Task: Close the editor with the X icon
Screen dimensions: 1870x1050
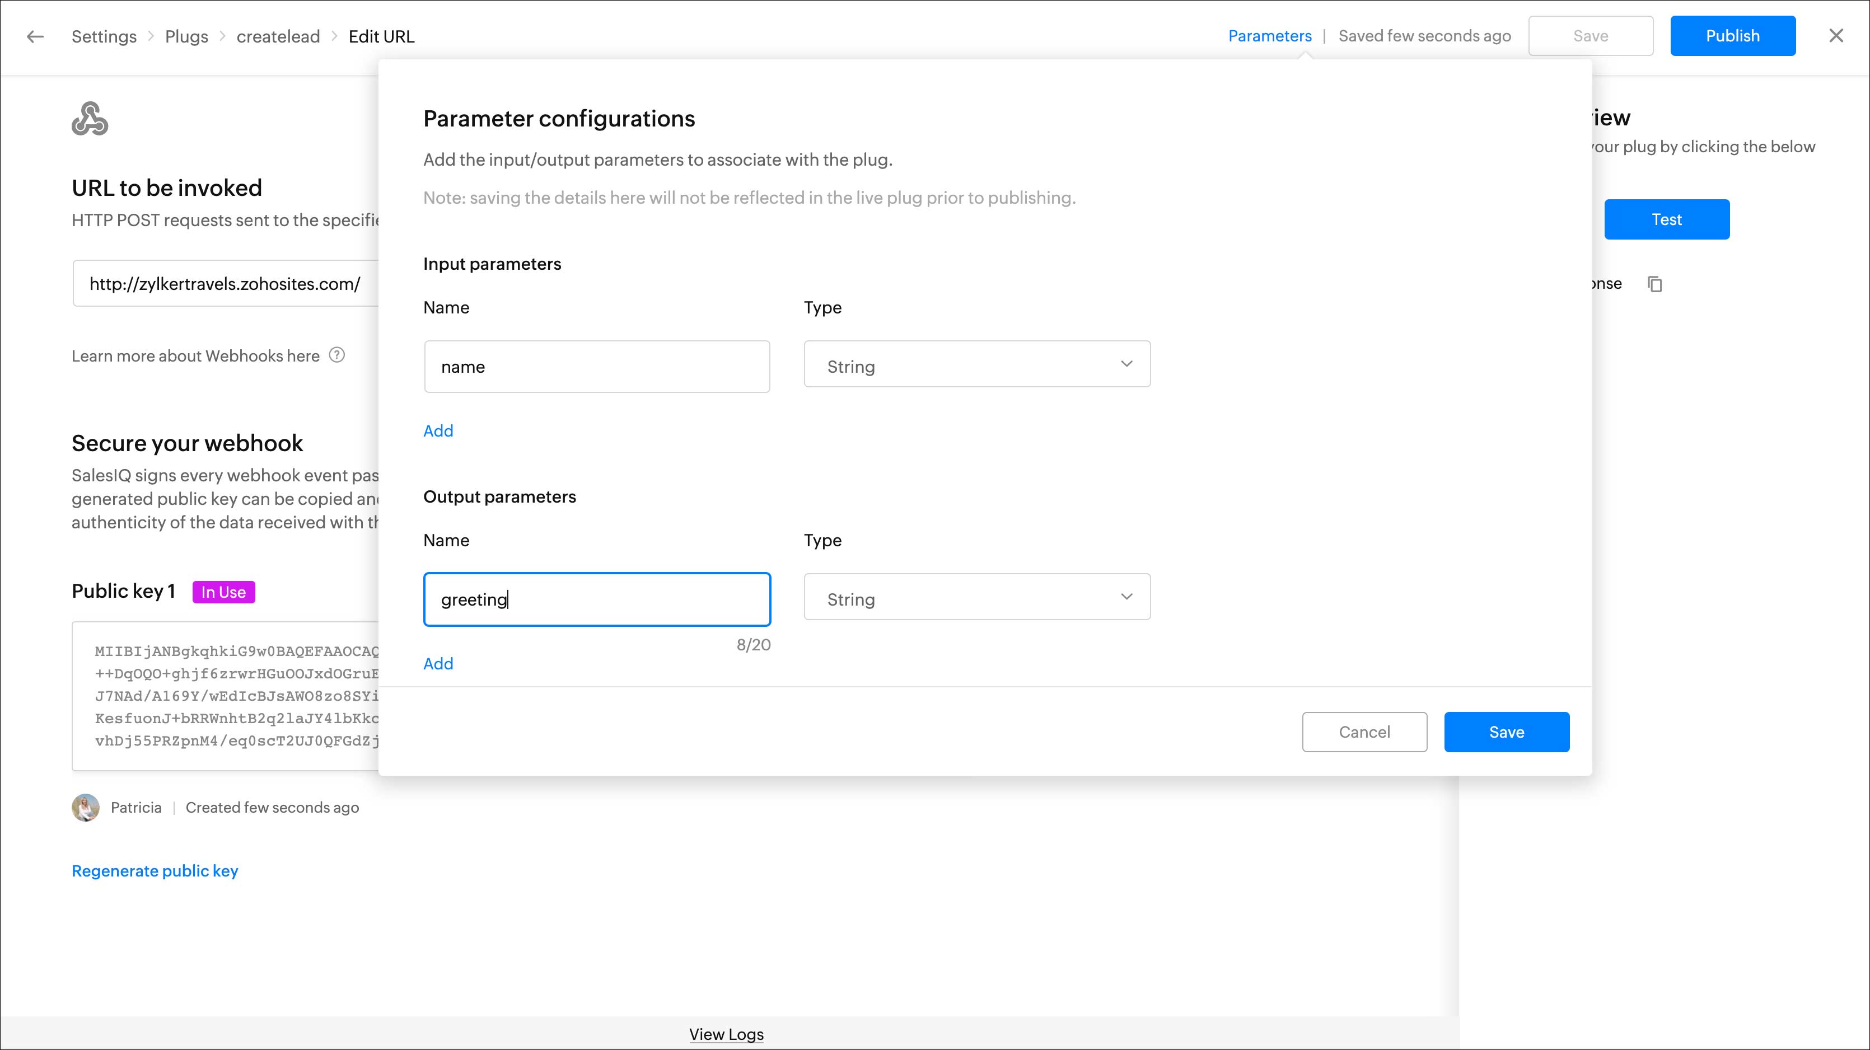Action: 1836,36
